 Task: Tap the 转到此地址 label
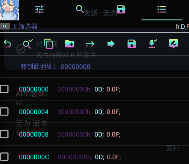coord(38,66)
